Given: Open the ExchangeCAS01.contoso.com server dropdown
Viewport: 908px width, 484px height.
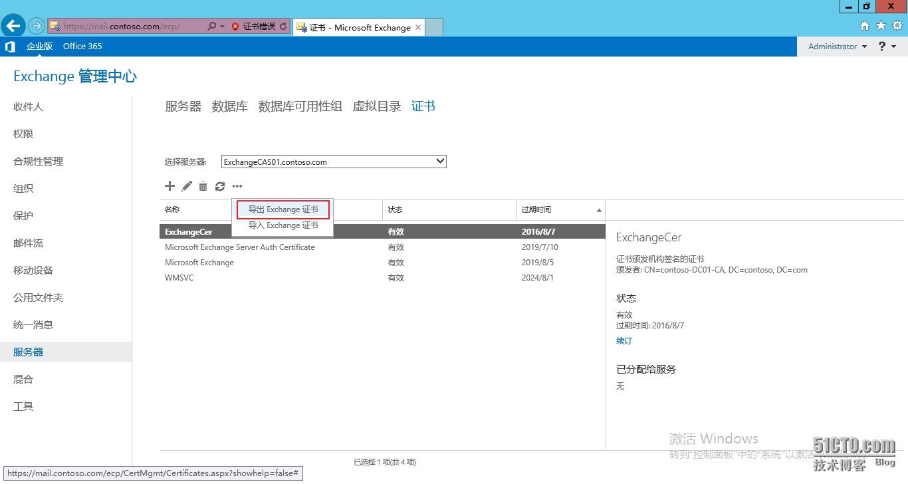Looking at the screenshot, I should coord(438,161).
